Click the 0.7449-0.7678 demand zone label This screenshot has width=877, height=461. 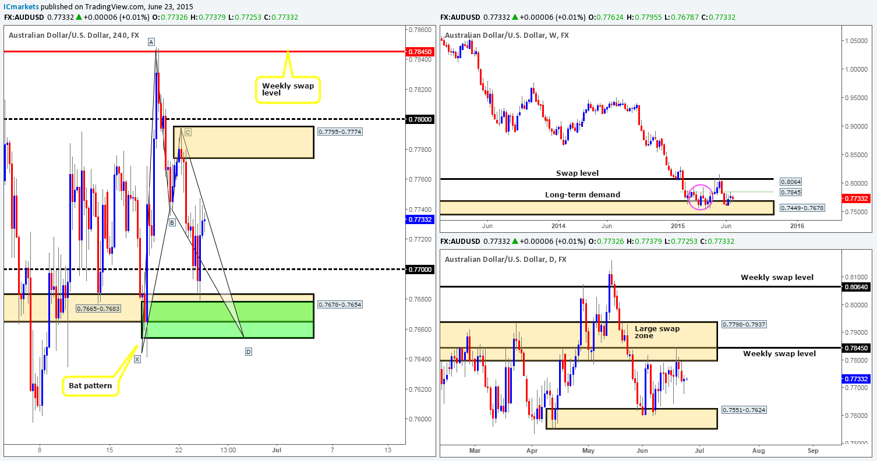pyautogui.click(x=802, y=207)
